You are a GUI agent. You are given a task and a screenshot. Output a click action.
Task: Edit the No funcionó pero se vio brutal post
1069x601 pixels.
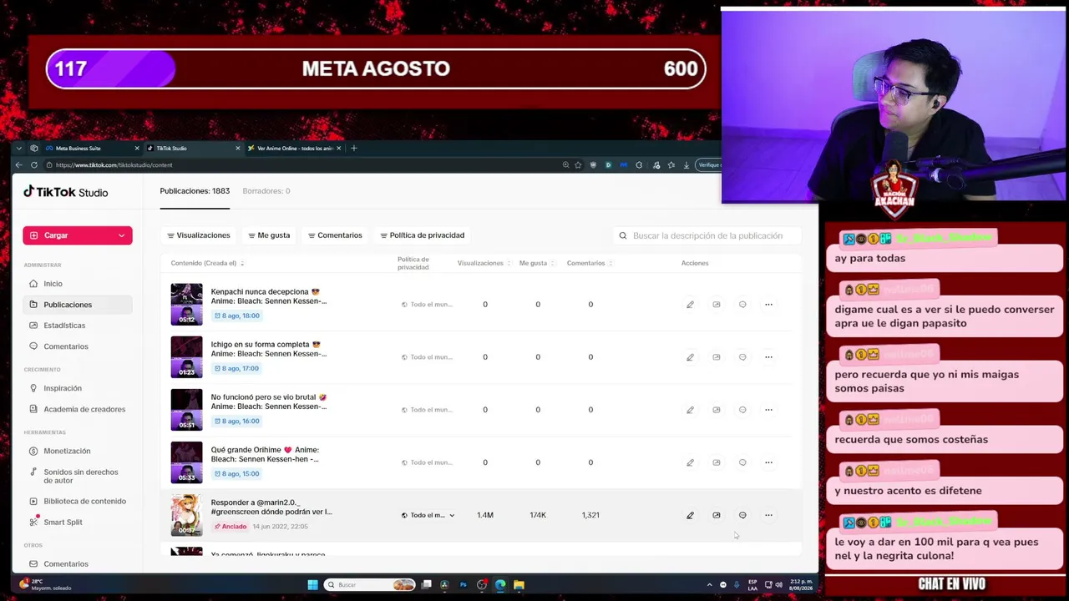pyautogui.click(x=690, y=410)
